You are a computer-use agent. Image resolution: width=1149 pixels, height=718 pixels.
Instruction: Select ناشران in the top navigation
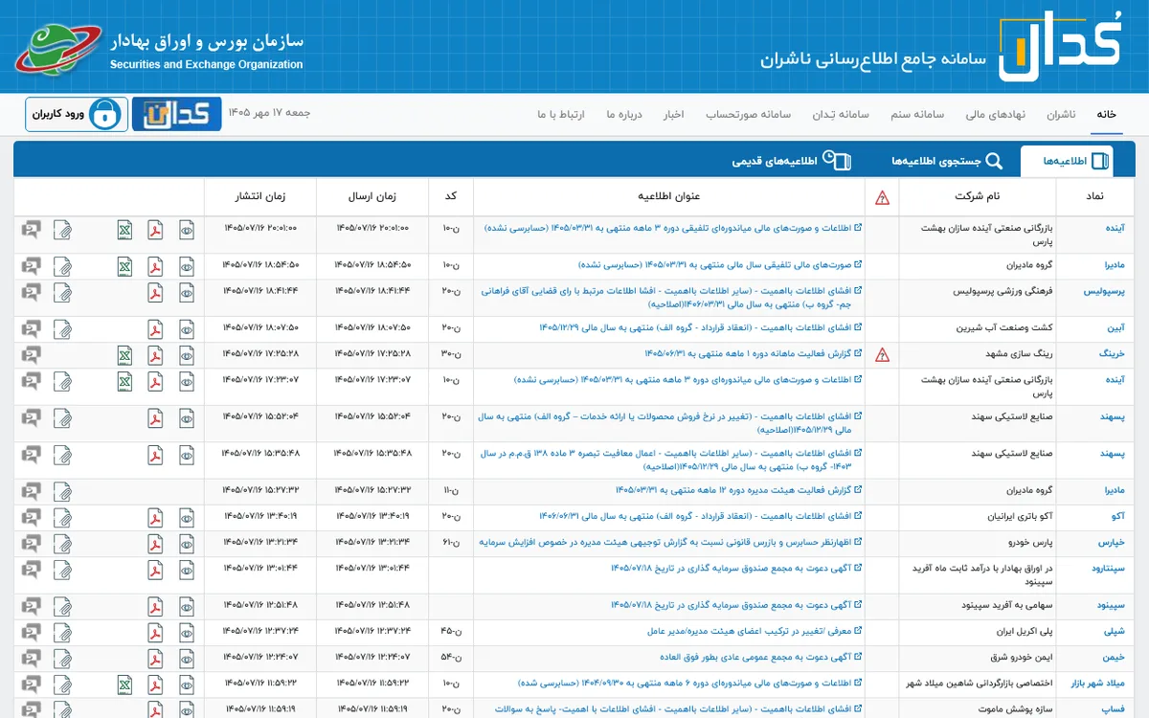(x=1060, y=115)
